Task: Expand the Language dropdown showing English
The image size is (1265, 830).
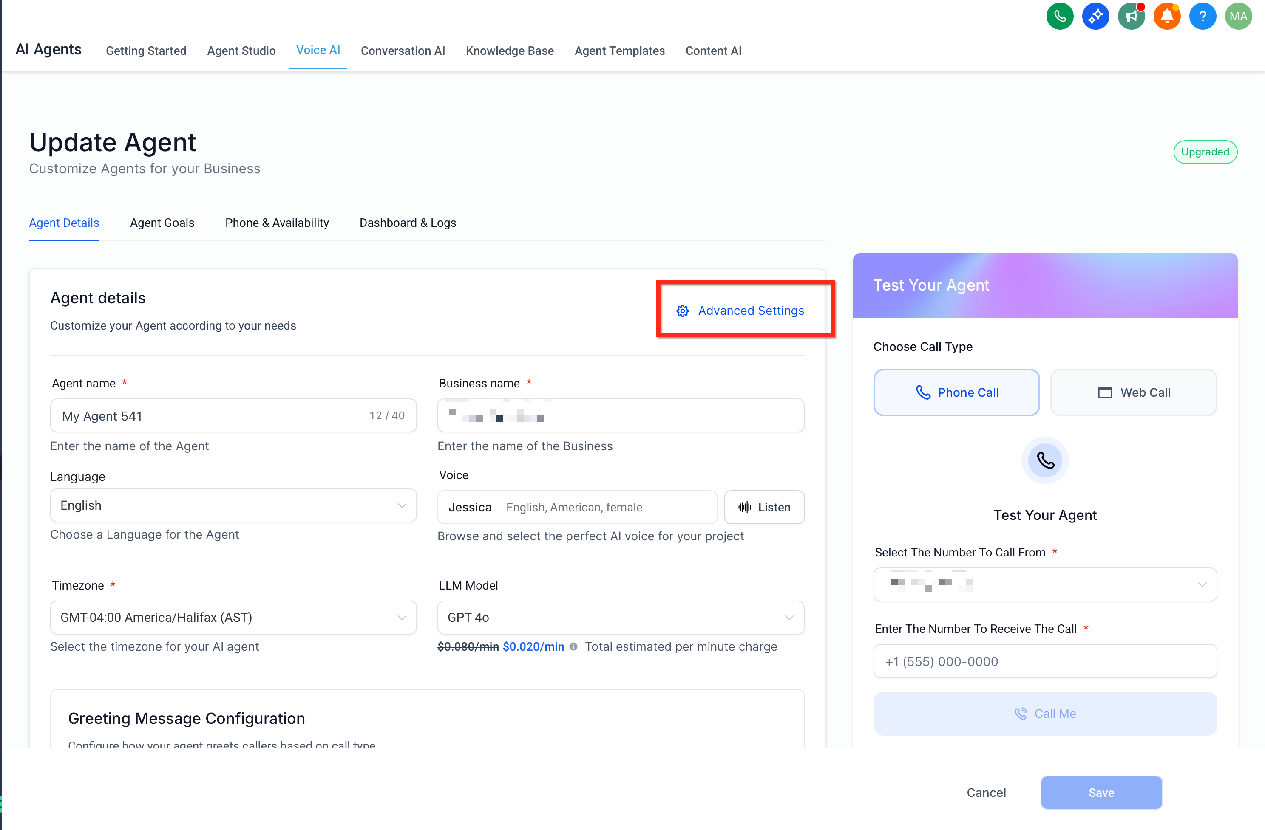Action: 233,505
